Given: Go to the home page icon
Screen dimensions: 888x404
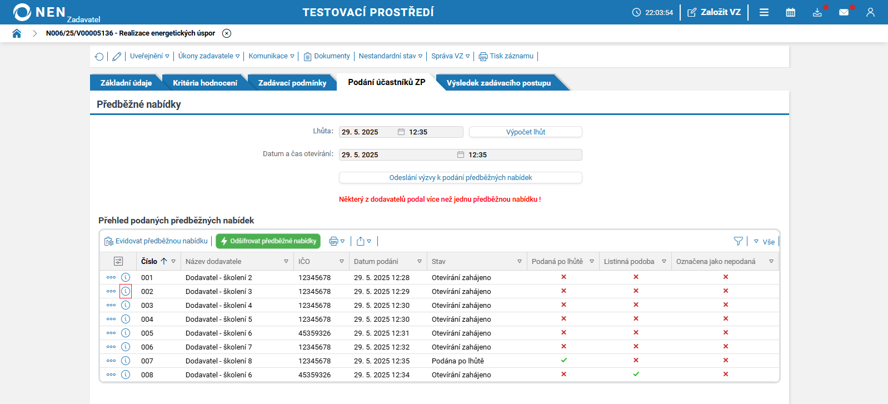Looking at the screenshot, I should (17, 33).
